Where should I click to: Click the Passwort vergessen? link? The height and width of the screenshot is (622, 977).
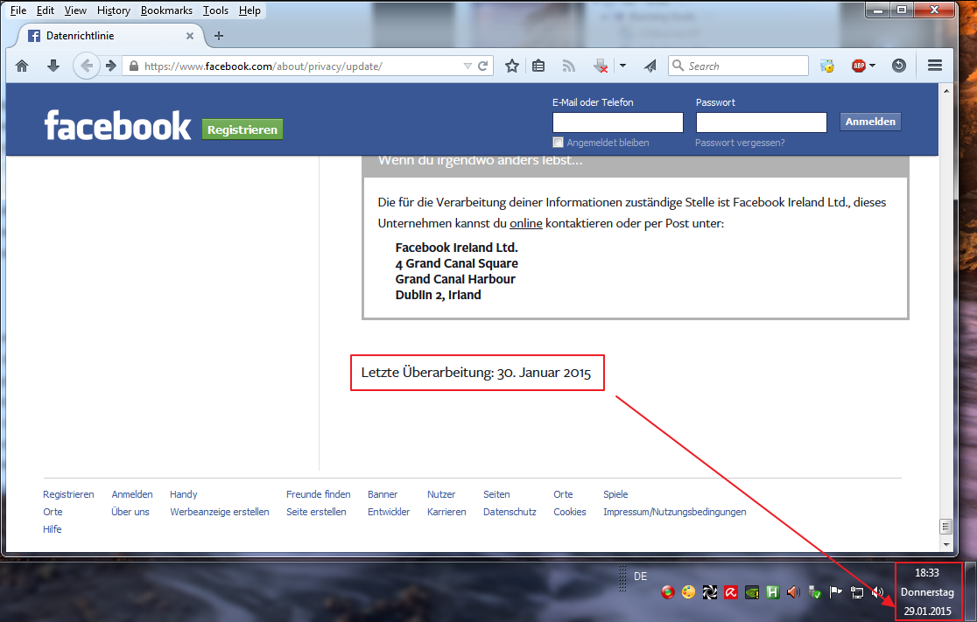pos(740,143)
